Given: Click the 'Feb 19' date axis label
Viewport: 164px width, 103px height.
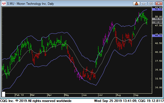Looking at the screenshot, I should coord(19,95).
